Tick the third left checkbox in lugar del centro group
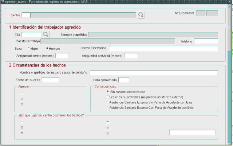The width and height of the screenshot is (233, 146). [22, 133]
